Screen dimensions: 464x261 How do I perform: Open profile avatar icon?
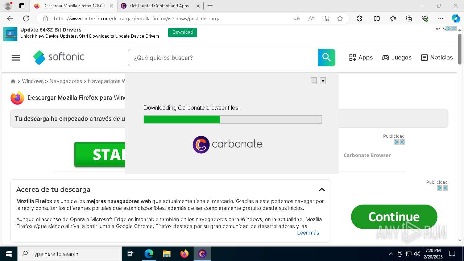coord(8,6)
